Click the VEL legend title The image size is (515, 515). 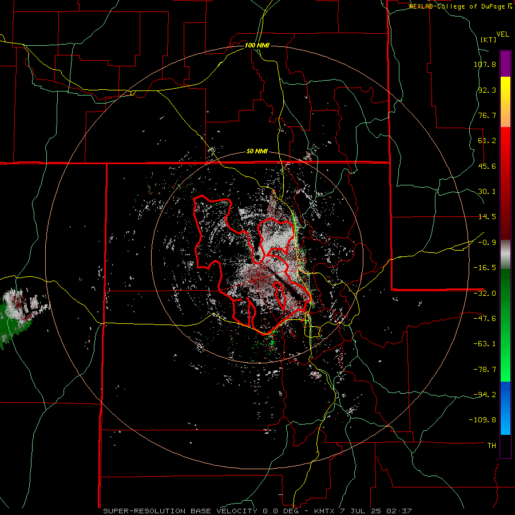(x=502, y=34)
